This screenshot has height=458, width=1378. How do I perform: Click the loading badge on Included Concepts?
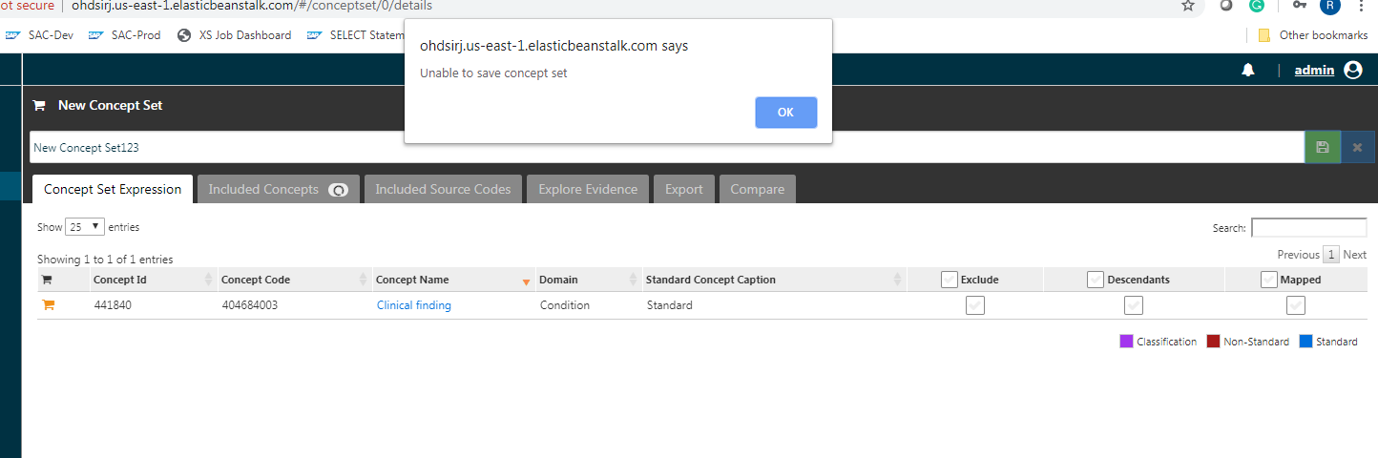(338, 190)
